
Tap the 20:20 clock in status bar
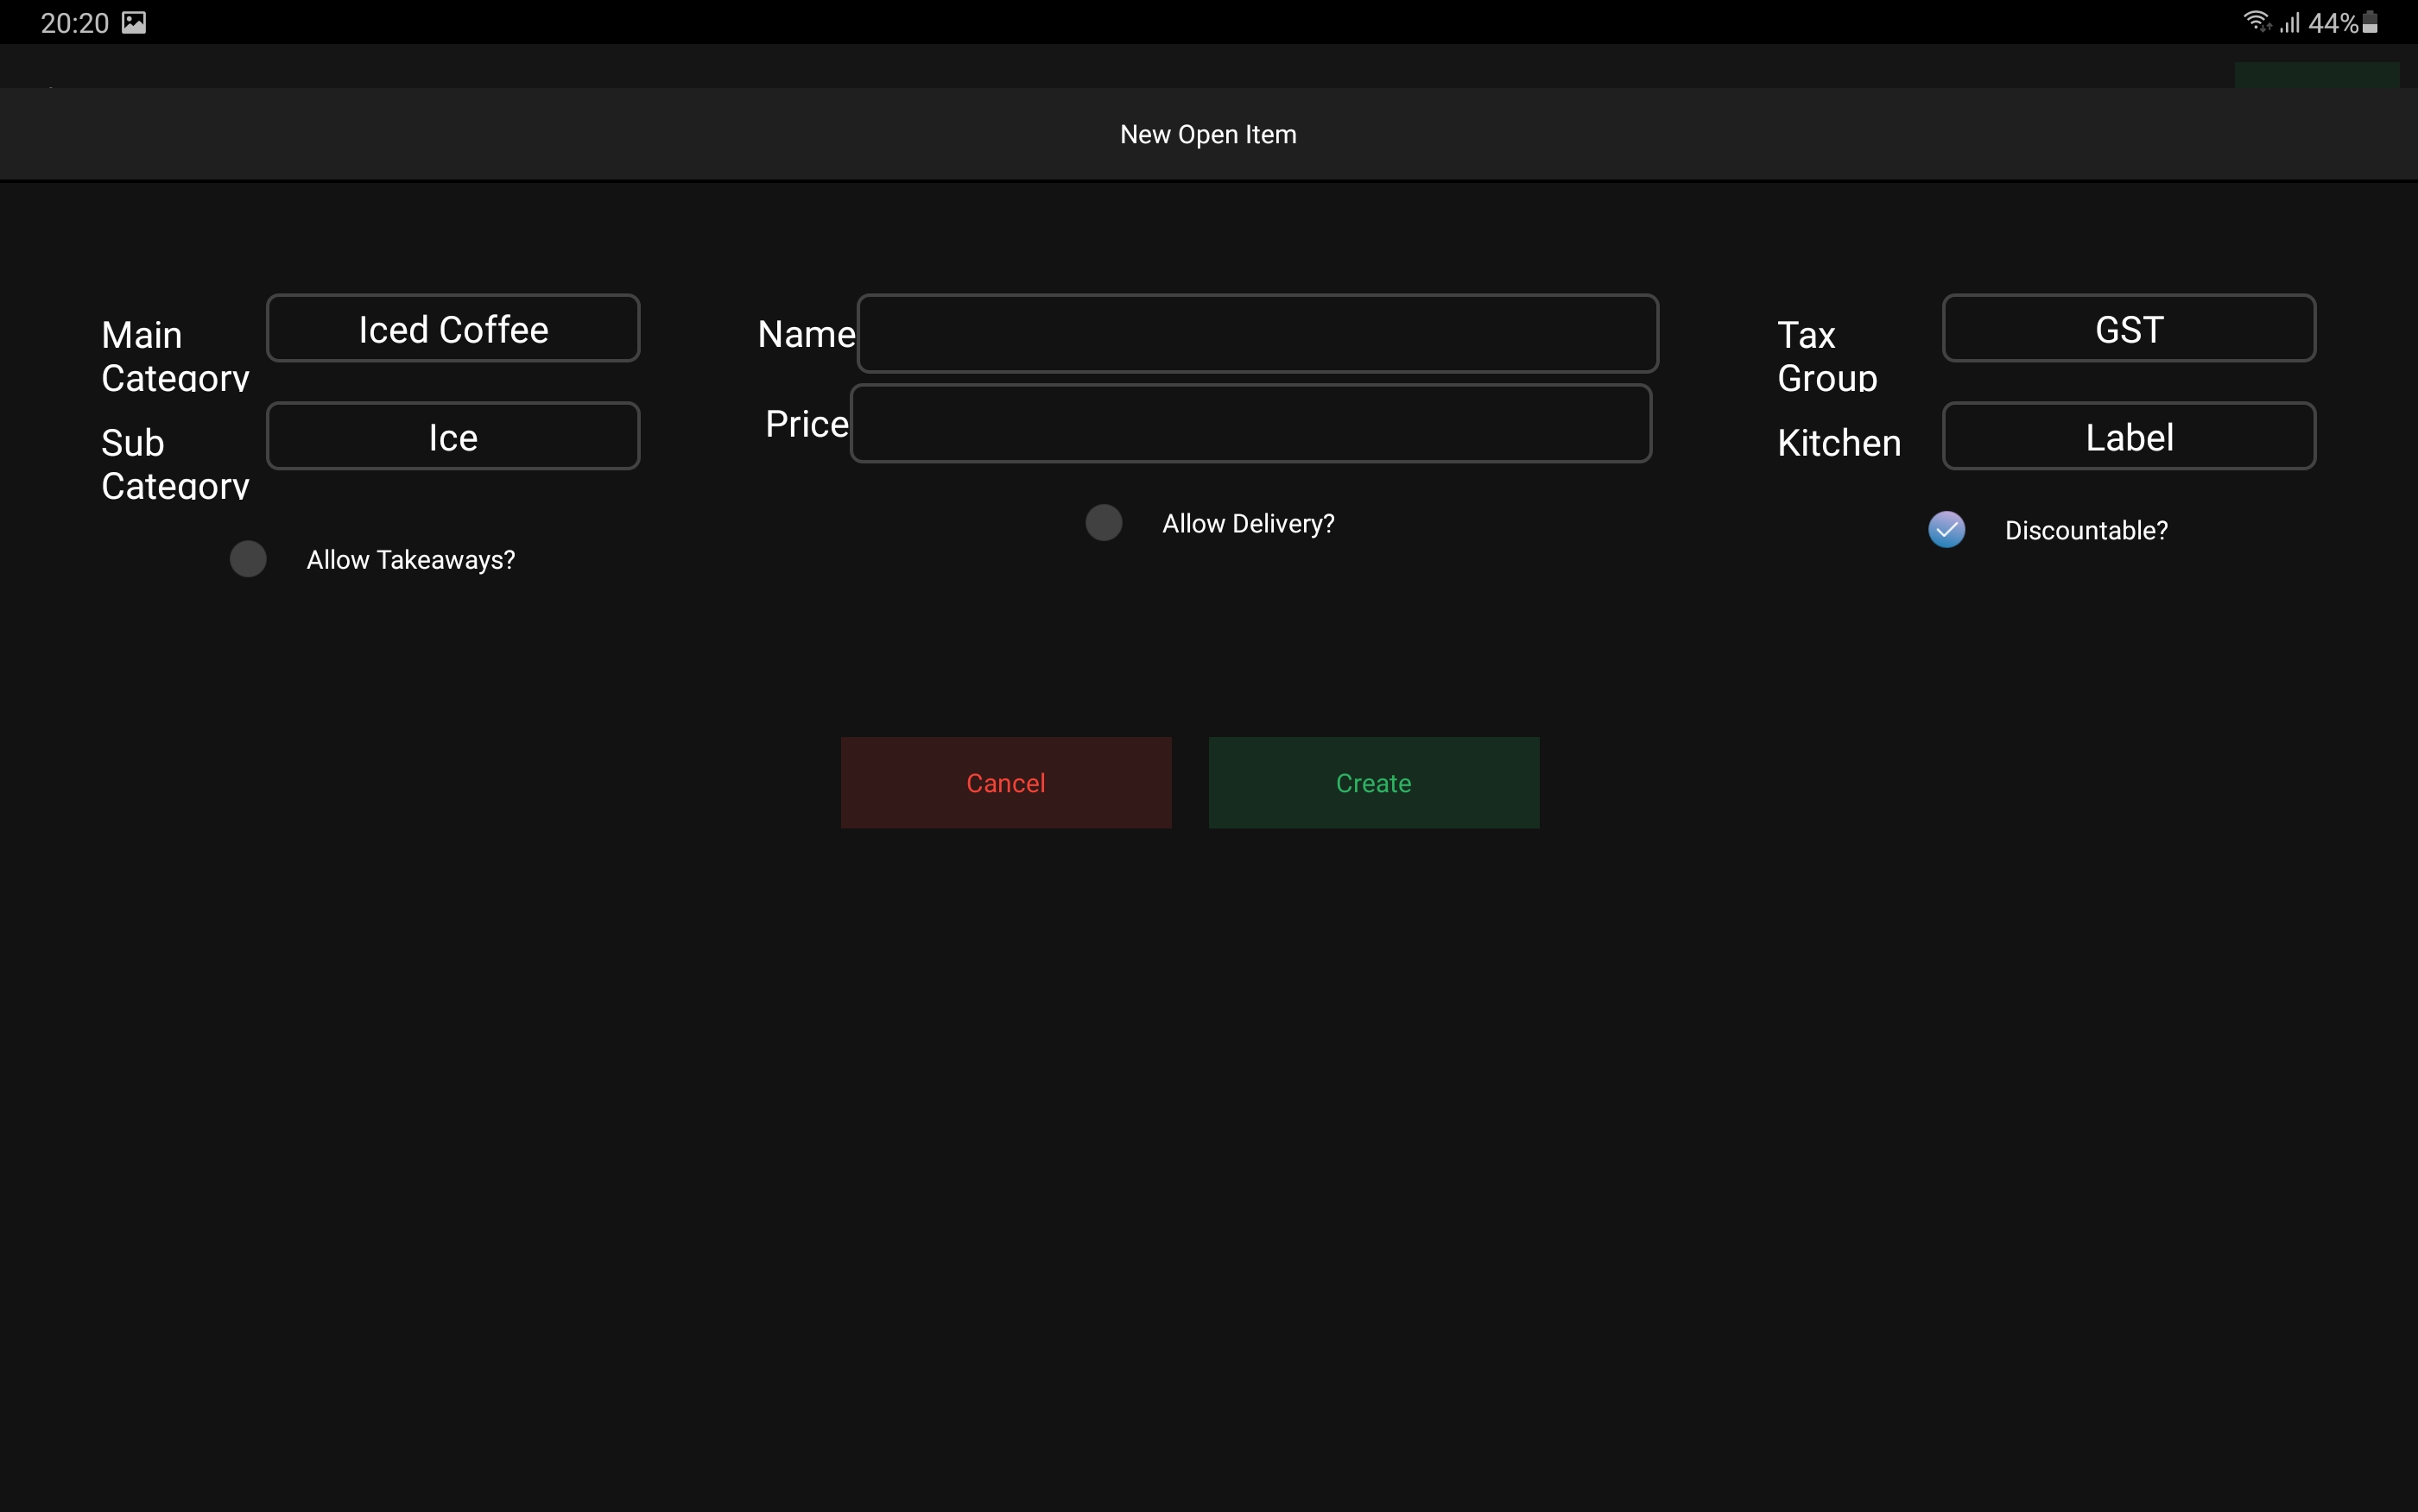(74, 23)
